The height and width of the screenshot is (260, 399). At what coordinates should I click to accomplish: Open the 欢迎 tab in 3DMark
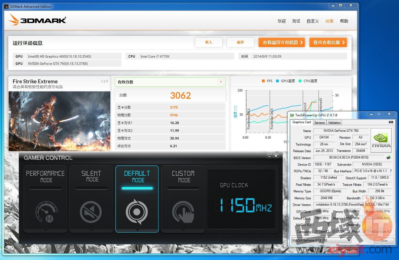pyautogui.click(x=282, y=21)
